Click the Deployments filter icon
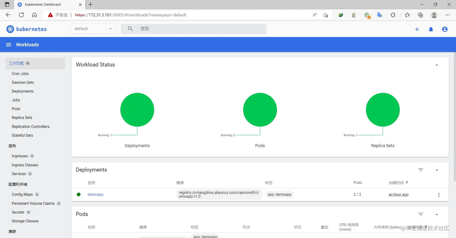Image resolution: width=456 pixels, height=238 pixels. 421,170
